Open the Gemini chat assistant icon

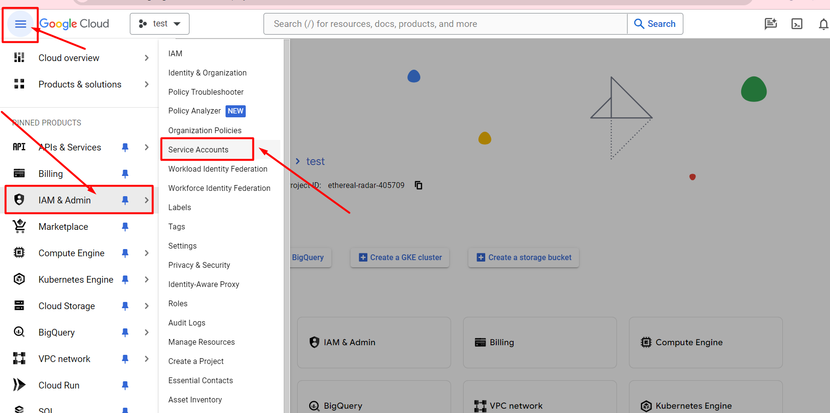click(771, 24)
